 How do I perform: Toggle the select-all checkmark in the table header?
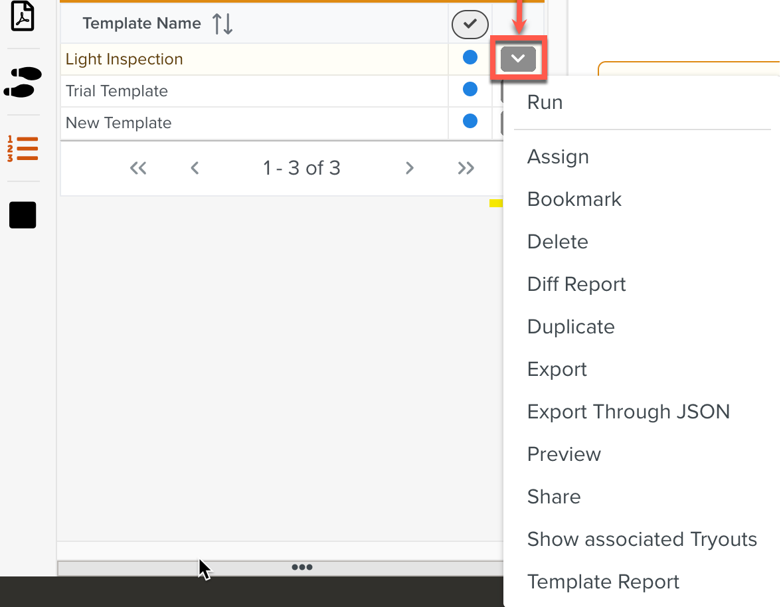pyautogui.click(x=470, y=24)
